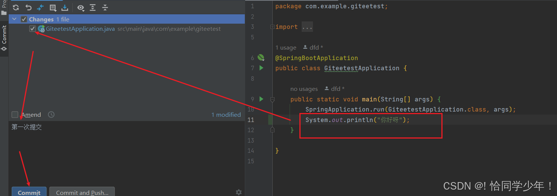Click the Expand All toolbar icon
Image resolution: width=557 pixels, height=196 pixels.
click(93, 8)
